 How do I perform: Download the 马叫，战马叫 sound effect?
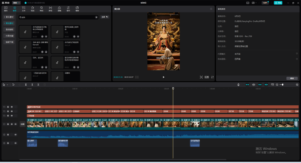tap(46, 67)
